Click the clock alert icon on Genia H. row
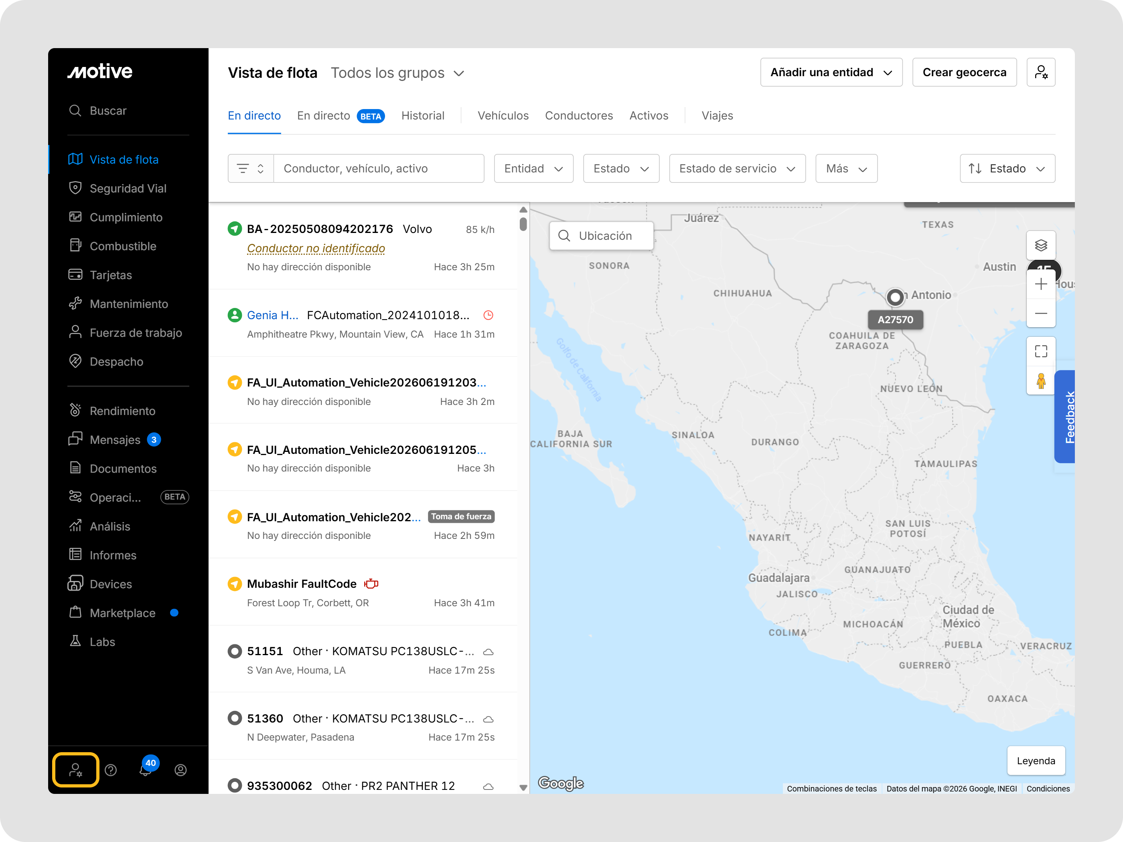The width and height of the screenshot is (1123, 842). (488, 315)
